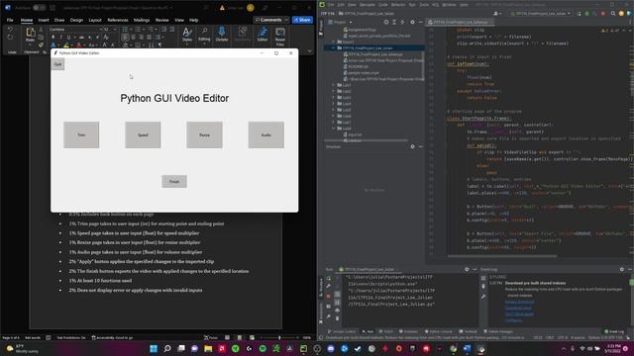This screenshot has height=356, width=634.
Task: Open the font name dropdown in Word
Action: pos(101,30)
